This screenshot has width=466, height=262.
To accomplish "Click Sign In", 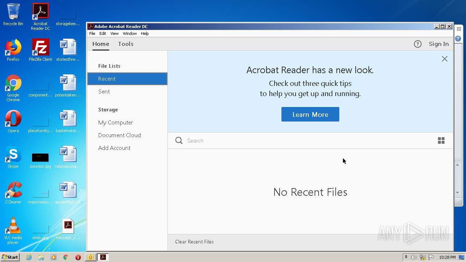I will click(x=439, y=44).
